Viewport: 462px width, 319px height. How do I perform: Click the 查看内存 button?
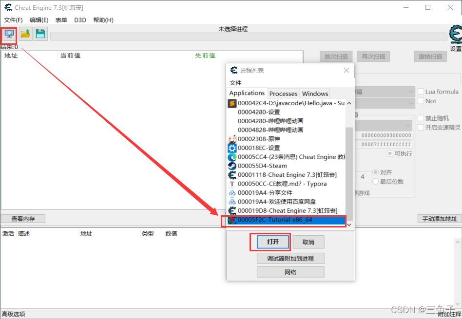pyautogui.click(x=23, y=219)
